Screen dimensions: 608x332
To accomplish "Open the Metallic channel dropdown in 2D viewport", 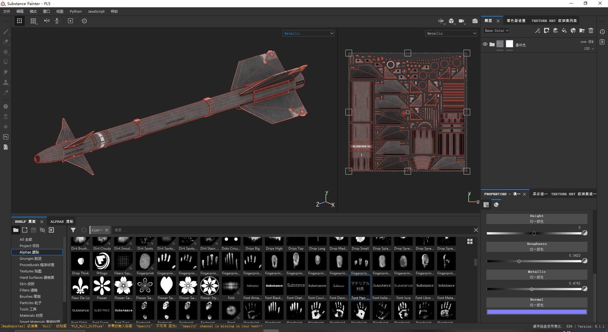I will [451, 33].
